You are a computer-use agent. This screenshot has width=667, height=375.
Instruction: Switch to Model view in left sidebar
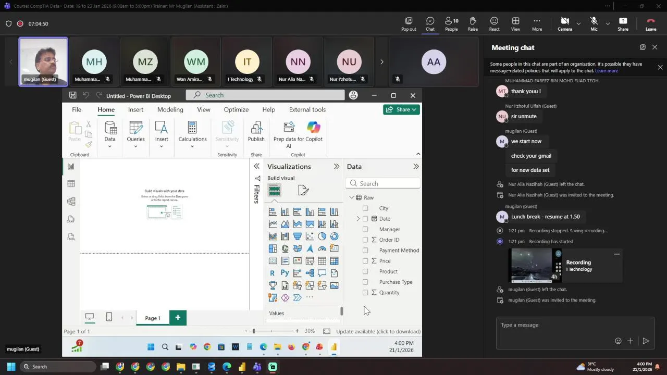pos(71,202)
